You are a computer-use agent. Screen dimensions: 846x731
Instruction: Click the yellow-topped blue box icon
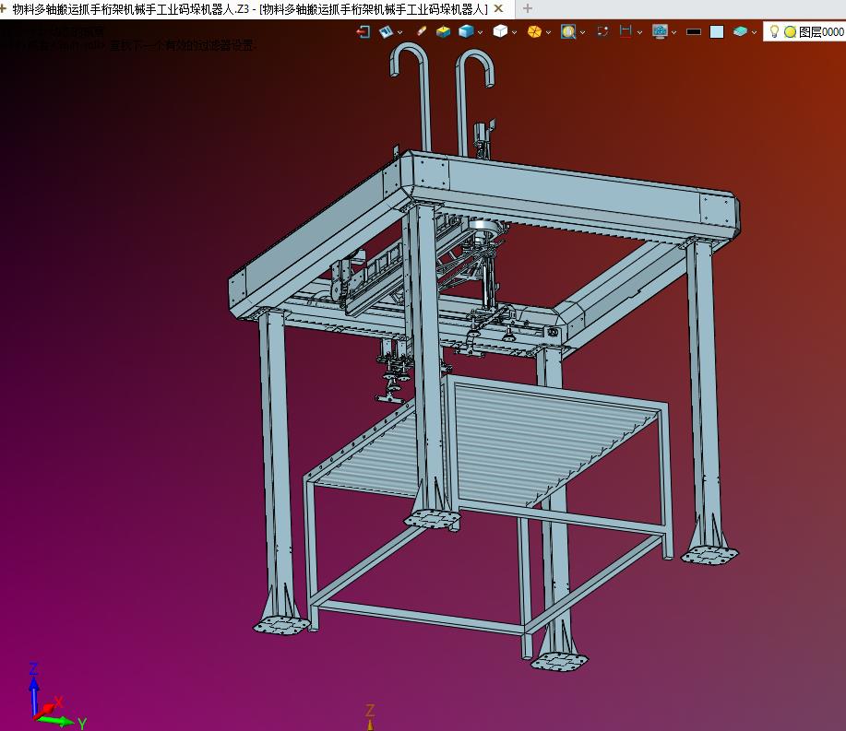(444, 32)
